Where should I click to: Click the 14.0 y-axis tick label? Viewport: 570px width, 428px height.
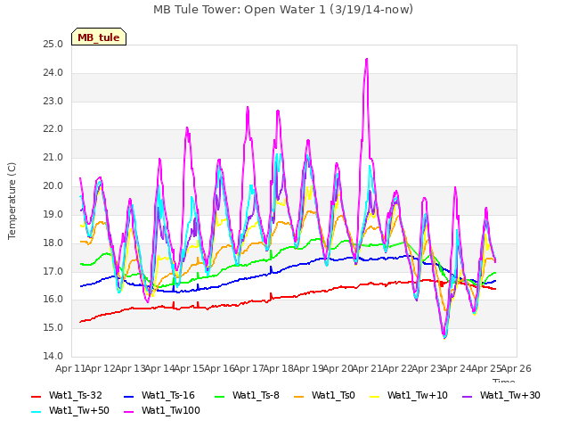point(53,356)
